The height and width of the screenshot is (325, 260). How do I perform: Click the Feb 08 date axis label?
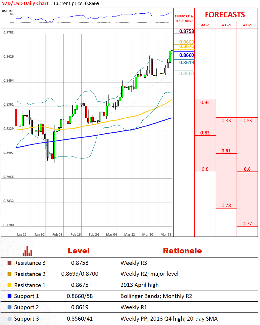[57, 234]
